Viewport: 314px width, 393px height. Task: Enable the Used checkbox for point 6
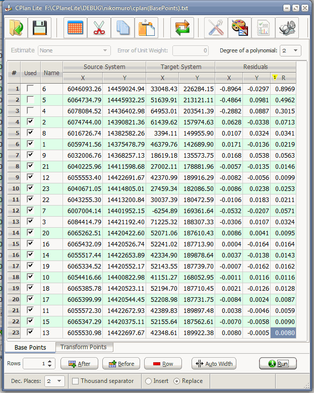pos(30,89)
